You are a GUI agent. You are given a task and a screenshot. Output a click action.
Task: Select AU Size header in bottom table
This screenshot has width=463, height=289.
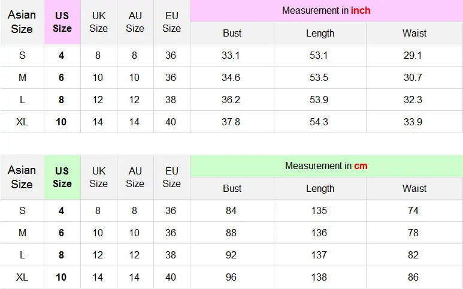[x=135, y=177]
